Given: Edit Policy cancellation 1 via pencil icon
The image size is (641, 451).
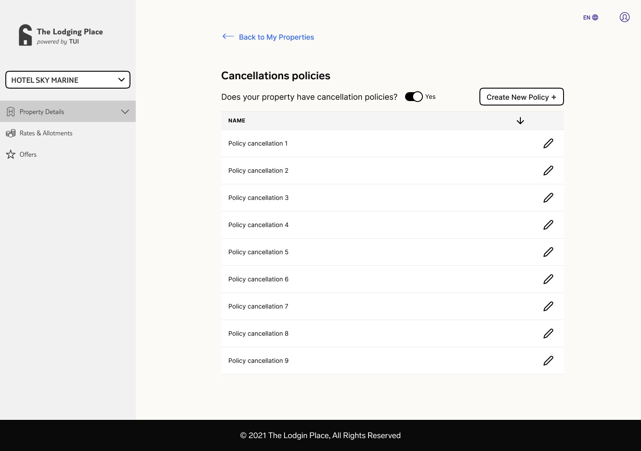Looking at the screenshot, I should coord(548,143).
